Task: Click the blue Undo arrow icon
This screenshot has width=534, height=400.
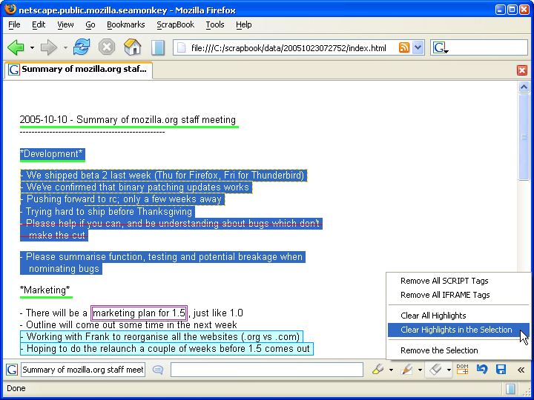Action: pos(482,370)
